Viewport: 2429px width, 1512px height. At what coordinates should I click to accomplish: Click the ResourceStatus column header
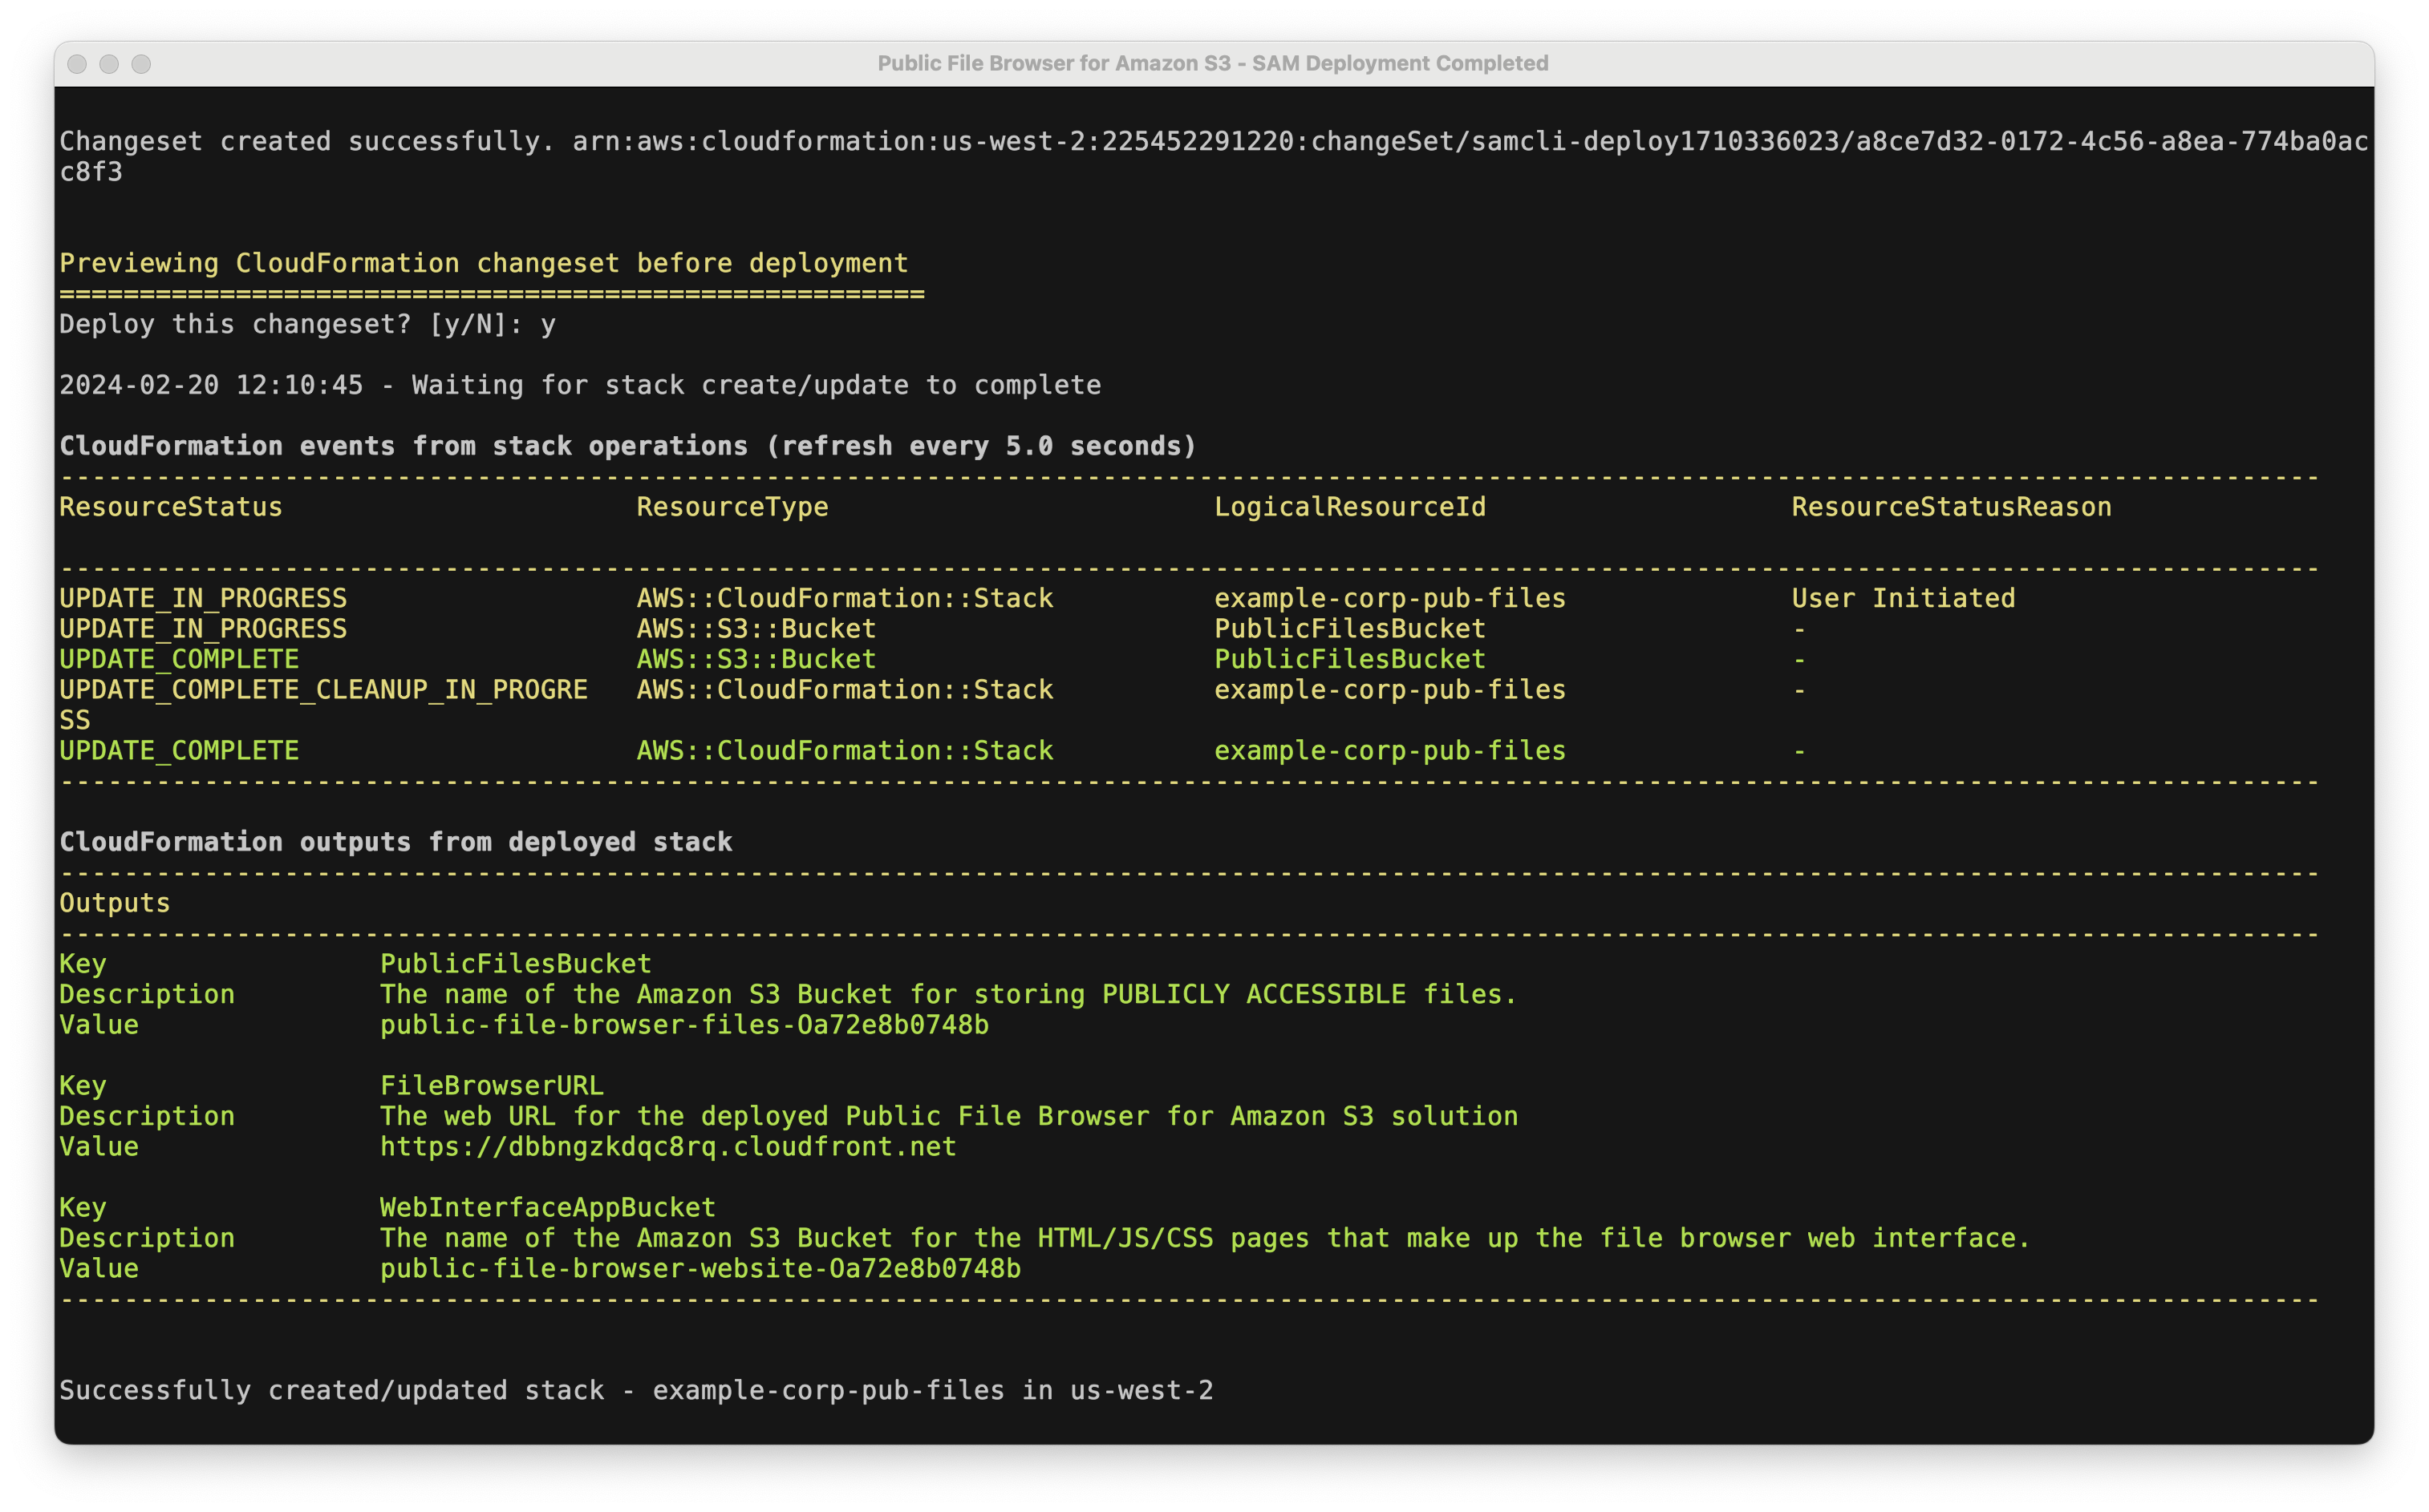169,507
